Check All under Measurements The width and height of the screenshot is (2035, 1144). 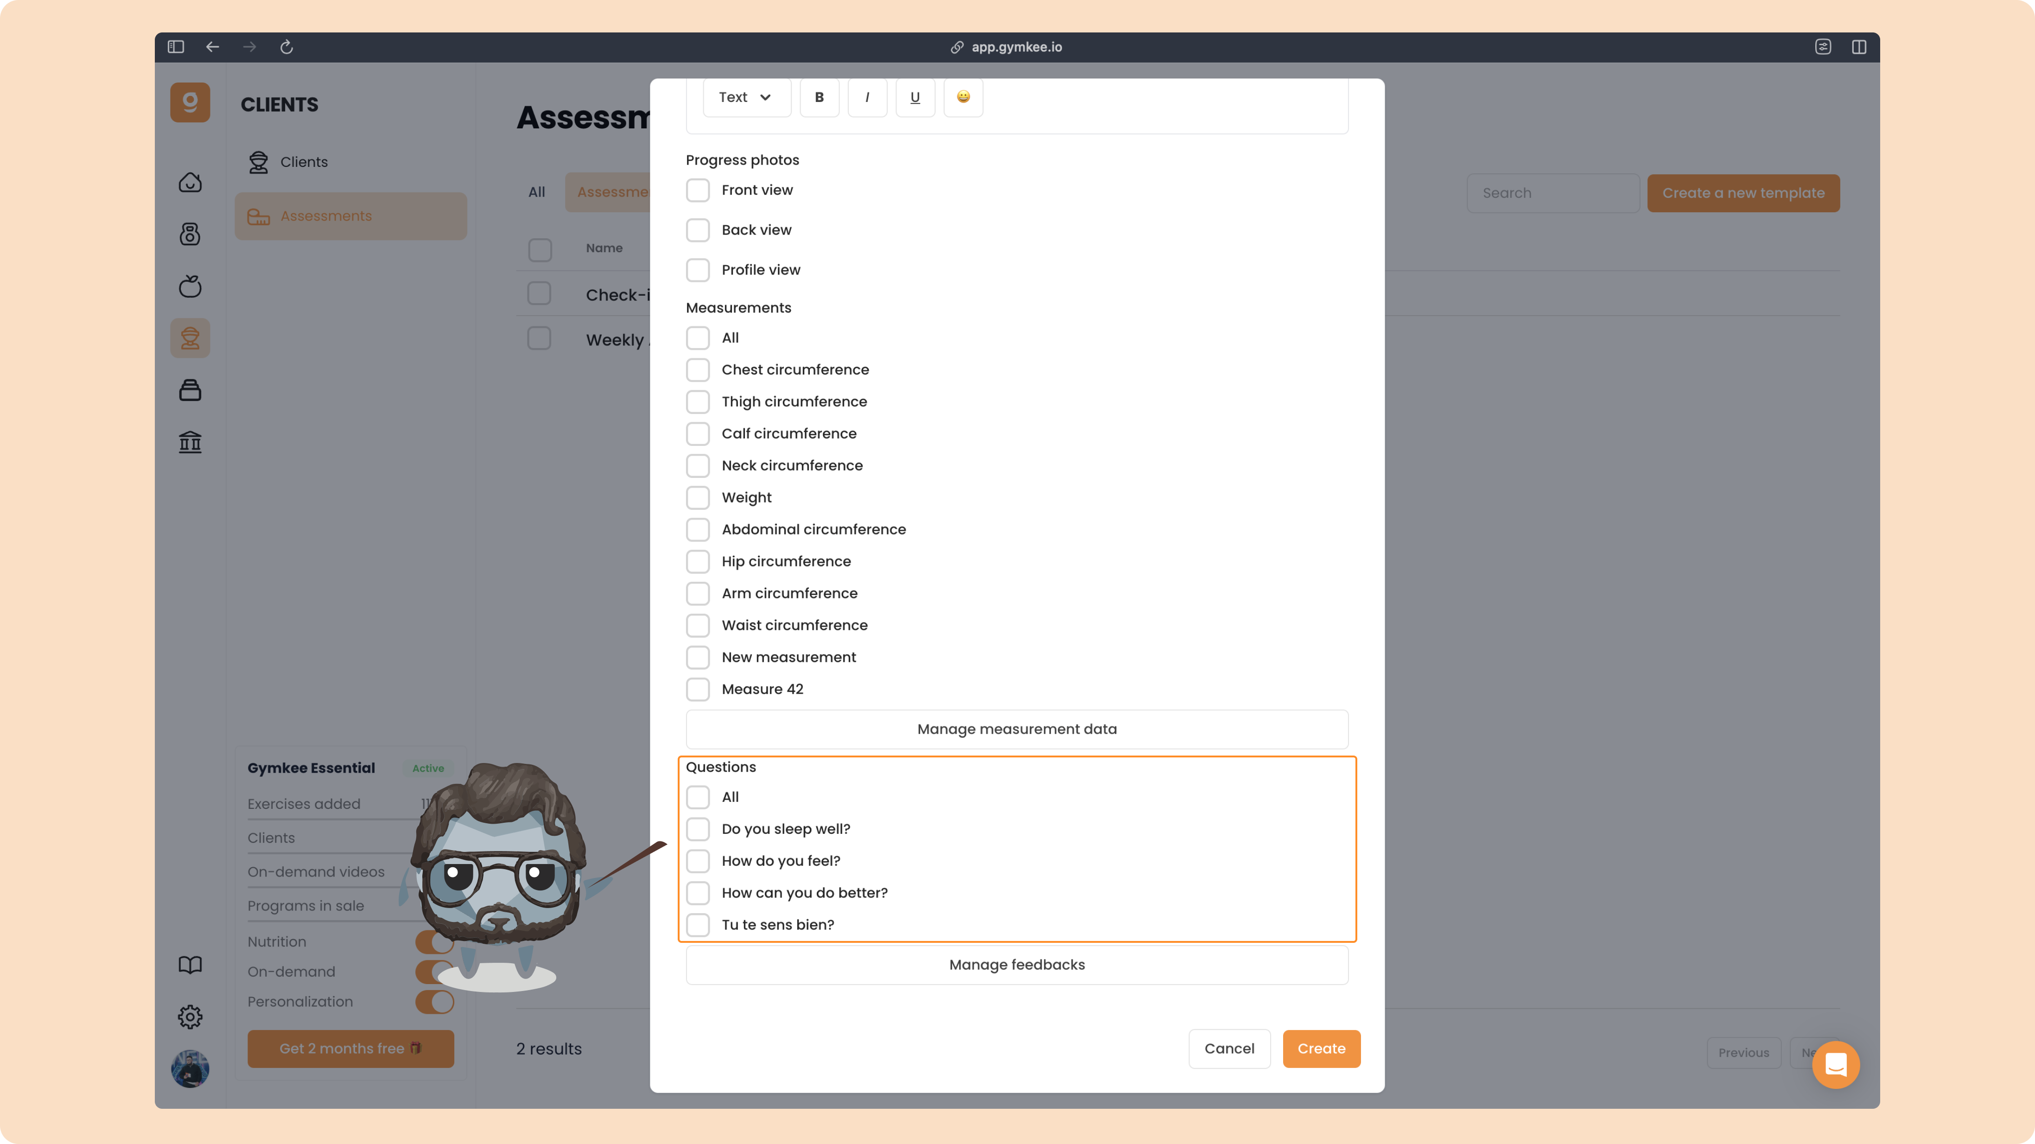(698, 338)
